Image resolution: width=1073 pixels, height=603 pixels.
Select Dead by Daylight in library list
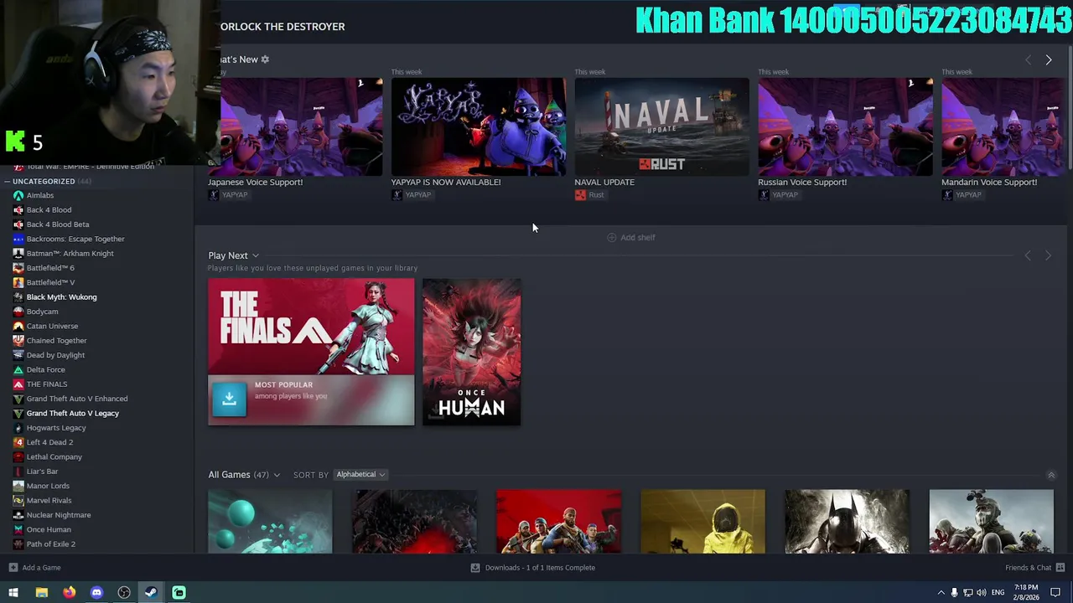[55, 355]
